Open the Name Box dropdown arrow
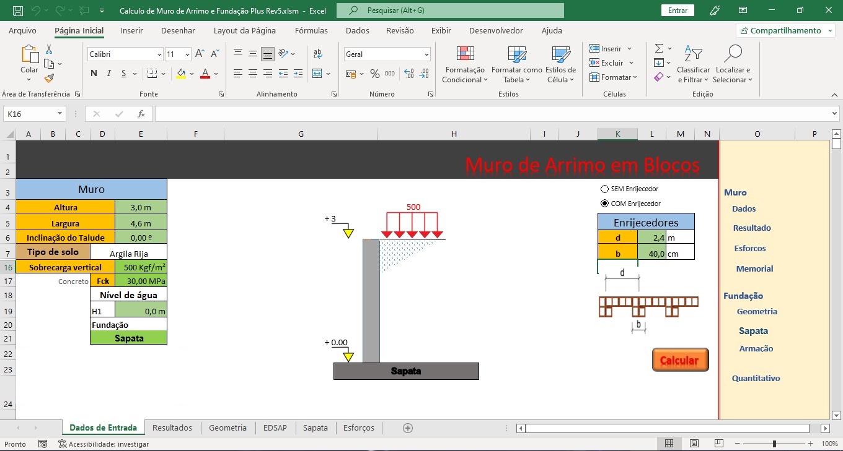Viewport: 843px width, 451px height. tap(60, 114)
